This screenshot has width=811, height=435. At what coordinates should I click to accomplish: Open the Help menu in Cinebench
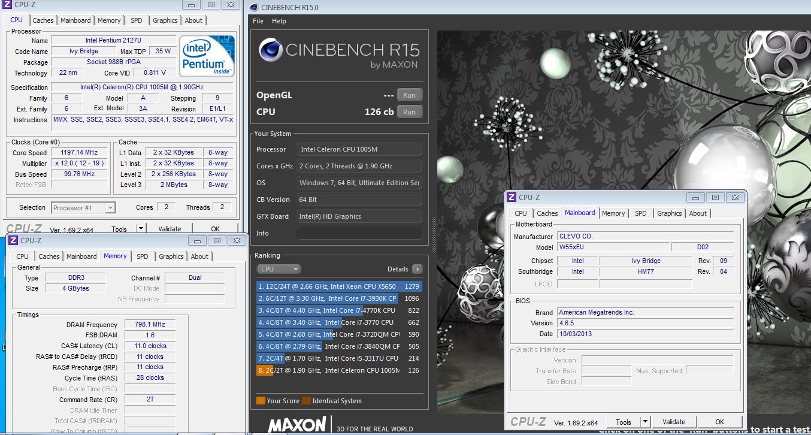click(x=279, y=21)
